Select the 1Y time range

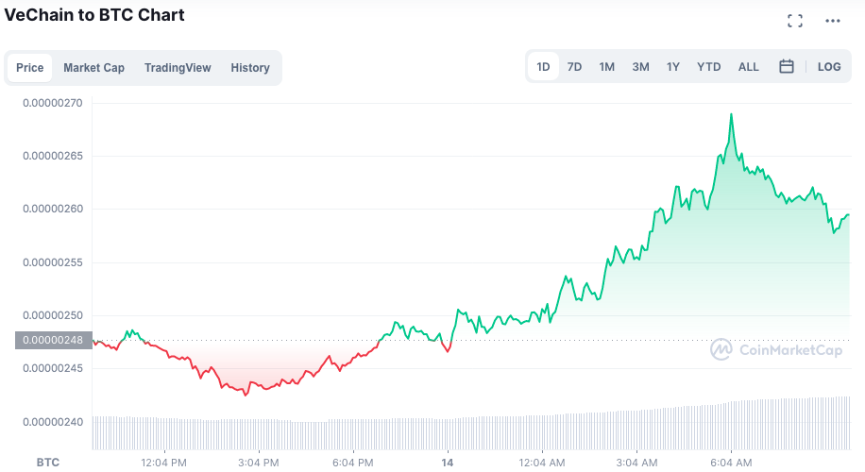(673, 67)
